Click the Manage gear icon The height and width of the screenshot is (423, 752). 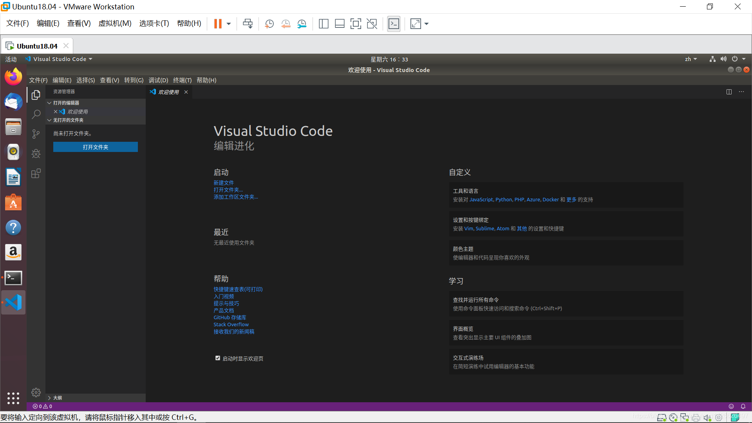pos(36,392)
